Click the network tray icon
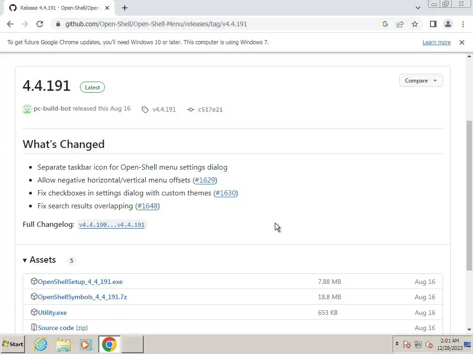This screenshot has width=473, height=354. pyautogui.click(x=418, y=344)
